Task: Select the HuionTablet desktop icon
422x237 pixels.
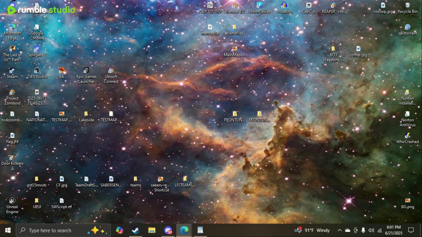Action: pyautogui.click(x=259, y=8)
